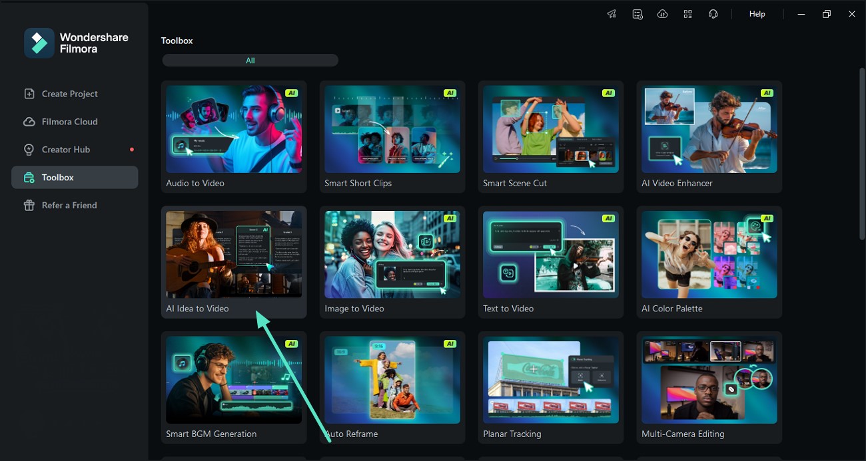
Task: Click the Creator Hub lightbulb icon
Action: click(29, 150)
